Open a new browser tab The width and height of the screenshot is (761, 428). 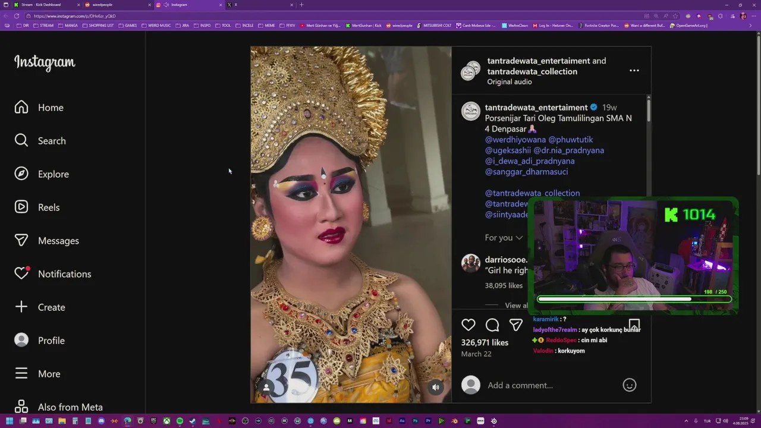(301, 5)
